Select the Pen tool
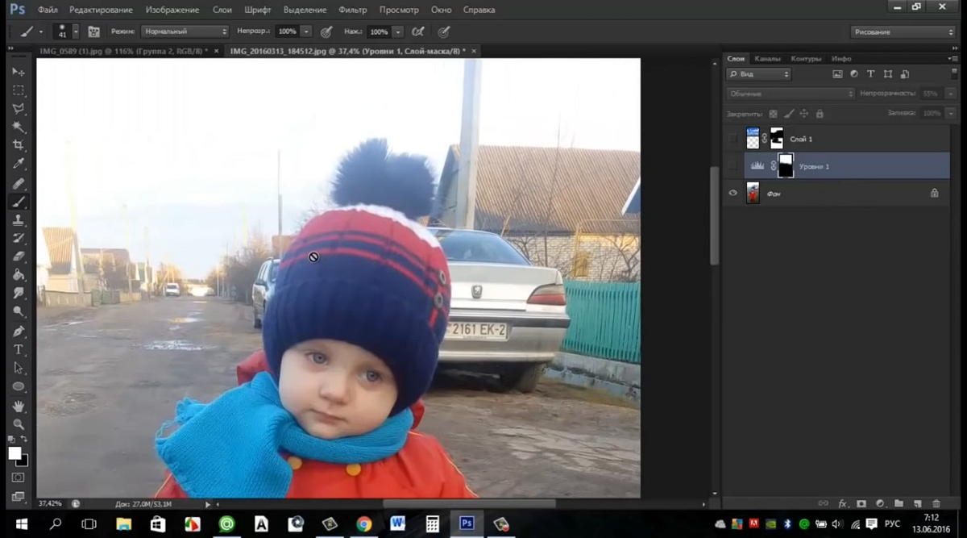 18,331
